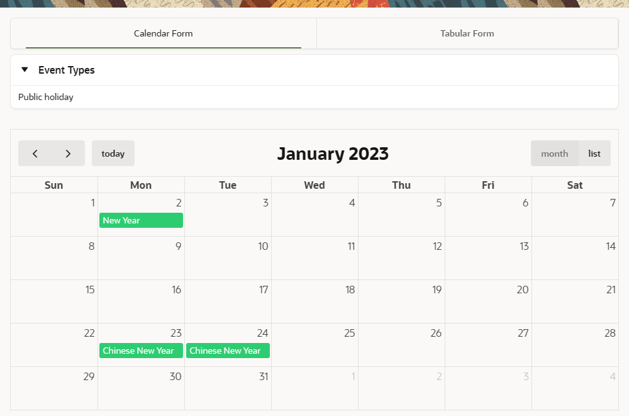Viewport: 629px width, 416px height.
Task: Select day 11 in the calendar
Action: click(x=314, y=257)
